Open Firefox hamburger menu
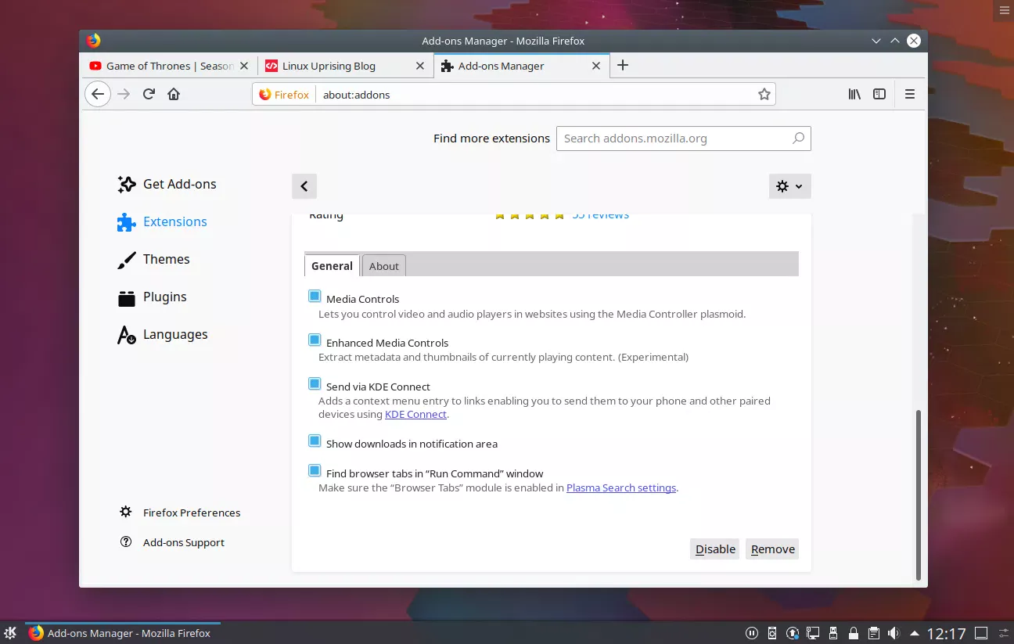This screenshot has height=644, width=1014. [x=909, y=94]
